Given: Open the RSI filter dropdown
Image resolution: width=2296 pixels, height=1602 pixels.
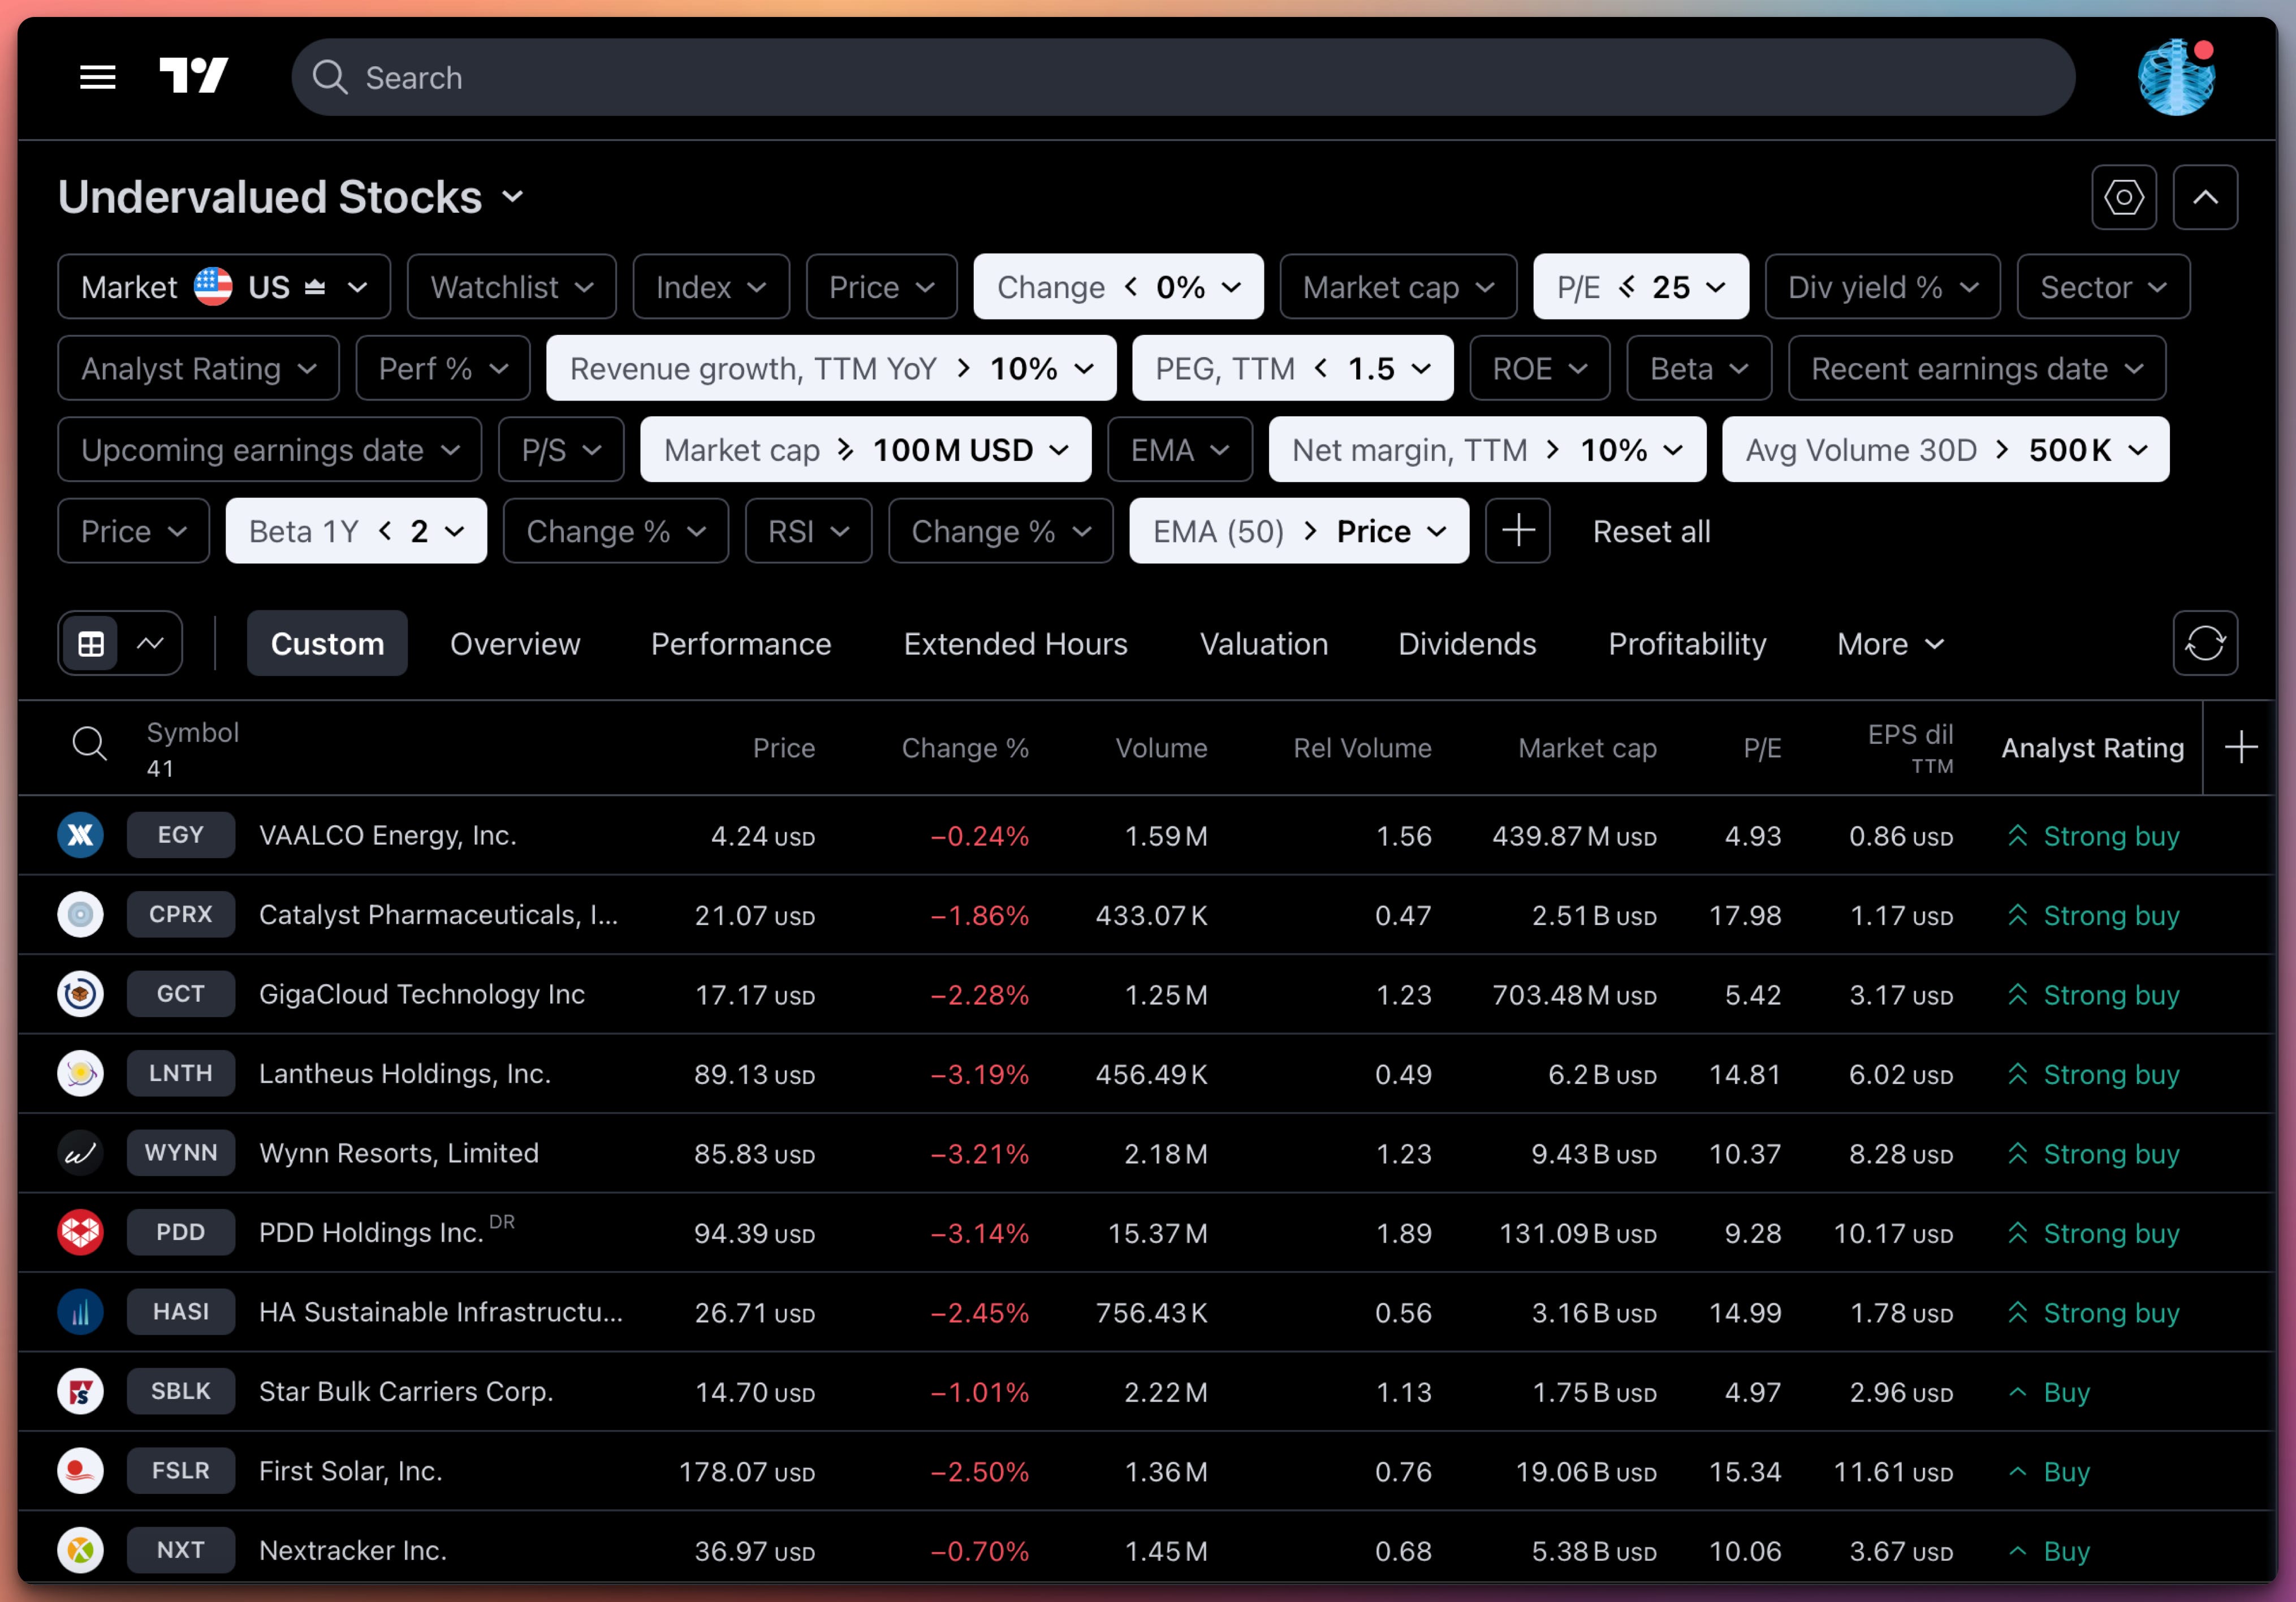Looking at the screenshot, I should [x=808, y=531].
